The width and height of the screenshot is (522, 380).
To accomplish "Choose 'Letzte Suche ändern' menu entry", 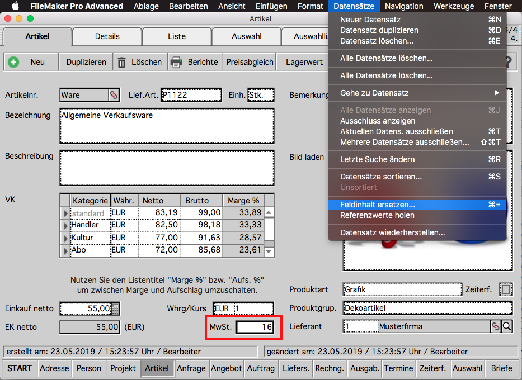I will click(417, 159).
